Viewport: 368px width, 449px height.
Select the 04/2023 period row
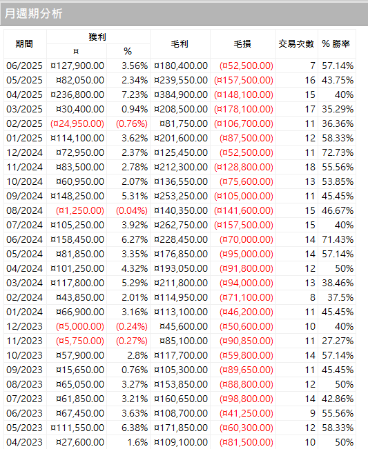click(x=180, y=442)
